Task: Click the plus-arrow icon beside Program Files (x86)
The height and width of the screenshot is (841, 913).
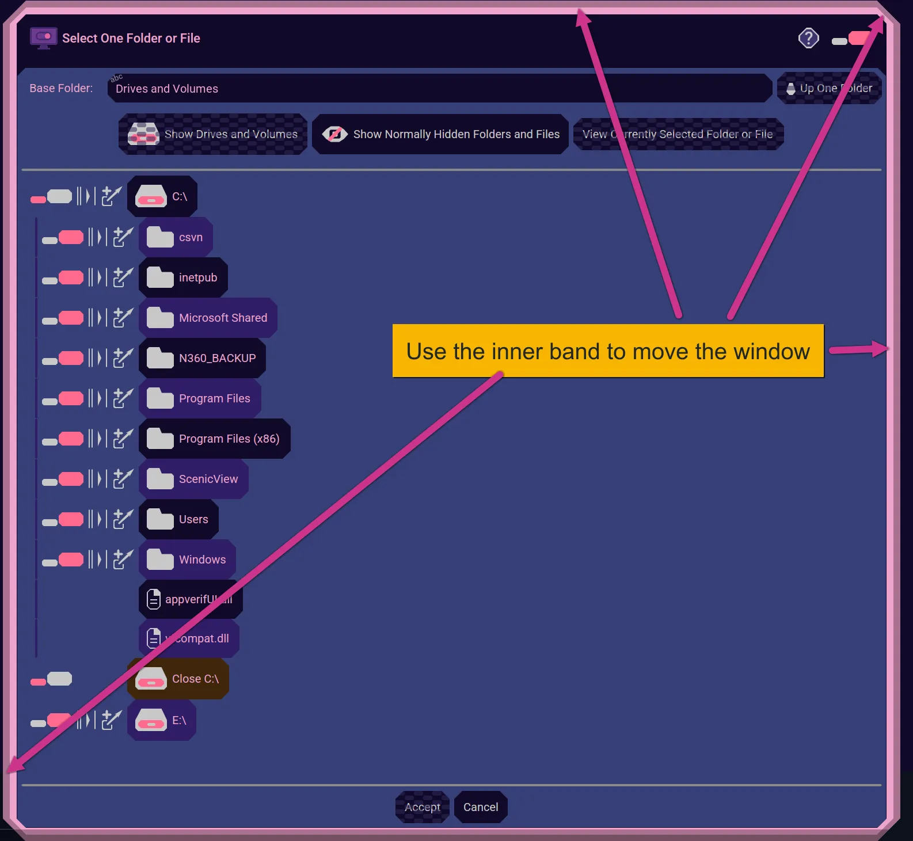Action: tap(123, 438)
